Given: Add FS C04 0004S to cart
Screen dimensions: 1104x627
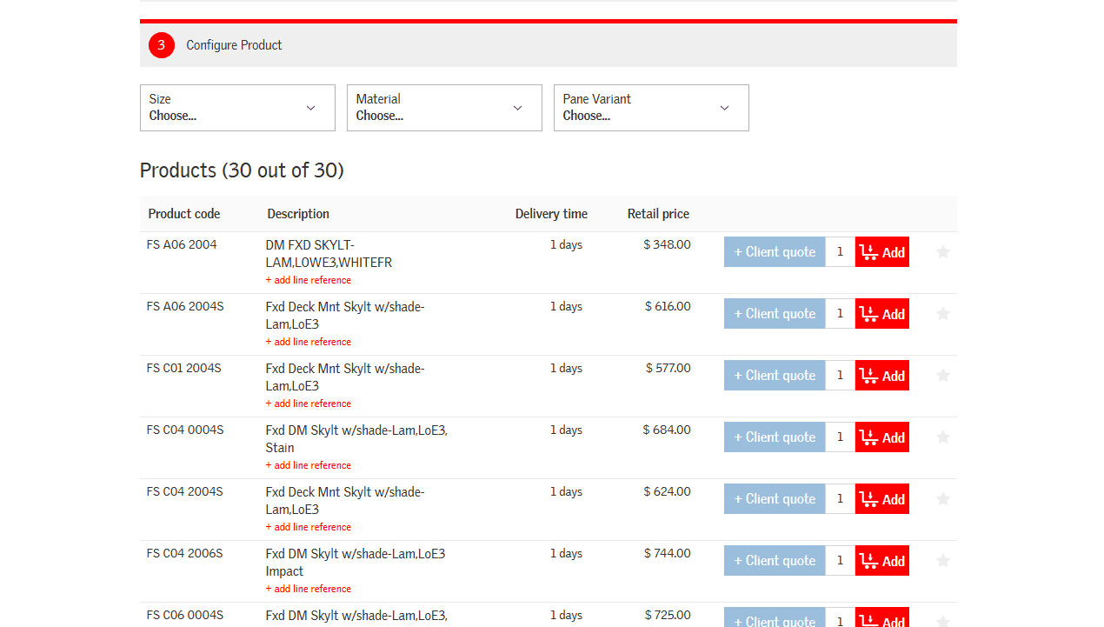Looking at the screenshot, I should tap(882, 437).
